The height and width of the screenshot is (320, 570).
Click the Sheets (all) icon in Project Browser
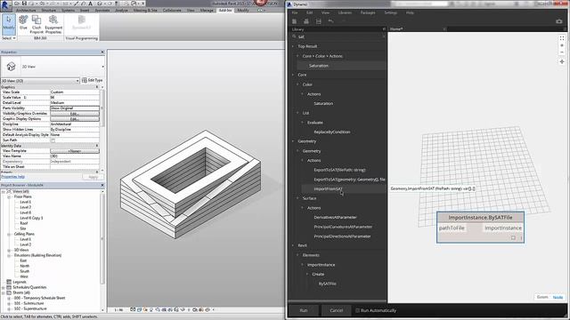click(9, 292)
